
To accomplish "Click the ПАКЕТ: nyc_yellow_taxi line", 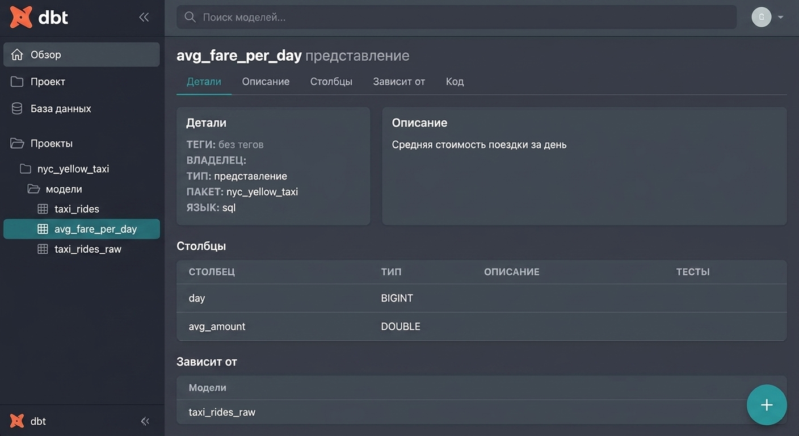I will pyautogui.click(x=242, y=192).
